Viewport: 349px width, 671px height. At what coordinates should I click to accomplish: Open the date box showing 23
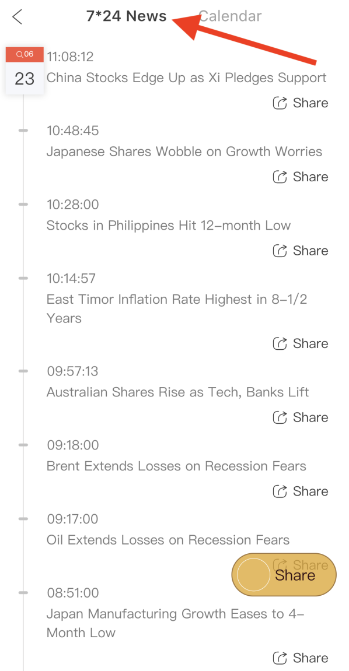point(25,79)
